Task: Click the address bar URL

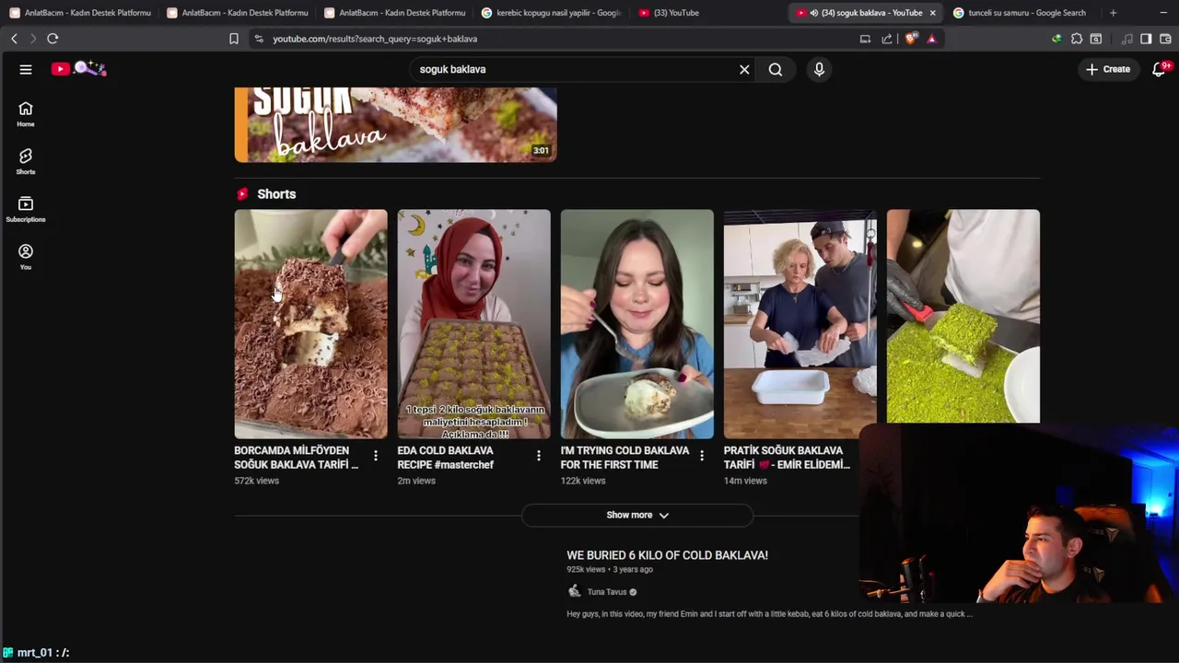Action: (375, 39)
